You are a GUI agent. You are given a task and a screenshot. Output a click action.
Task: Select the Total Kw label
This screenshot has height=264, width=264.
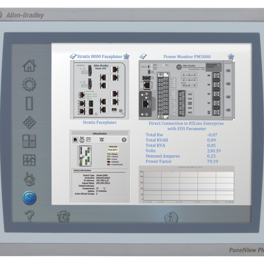coord(154,135)
